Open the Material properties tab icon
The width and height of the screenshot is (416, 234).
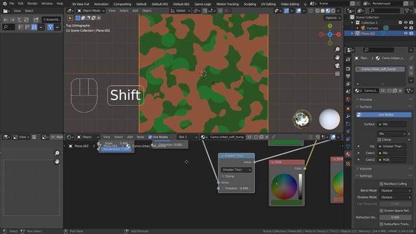[348, 154]
